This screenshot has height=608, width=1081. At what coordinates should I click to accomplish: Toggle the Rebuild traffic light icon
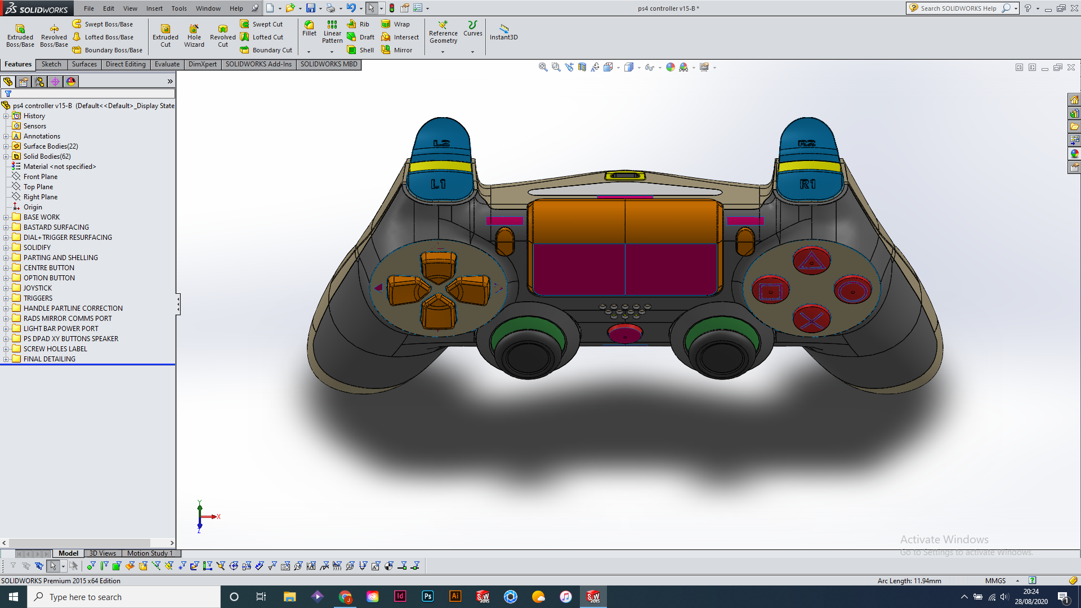coord(392,8)
